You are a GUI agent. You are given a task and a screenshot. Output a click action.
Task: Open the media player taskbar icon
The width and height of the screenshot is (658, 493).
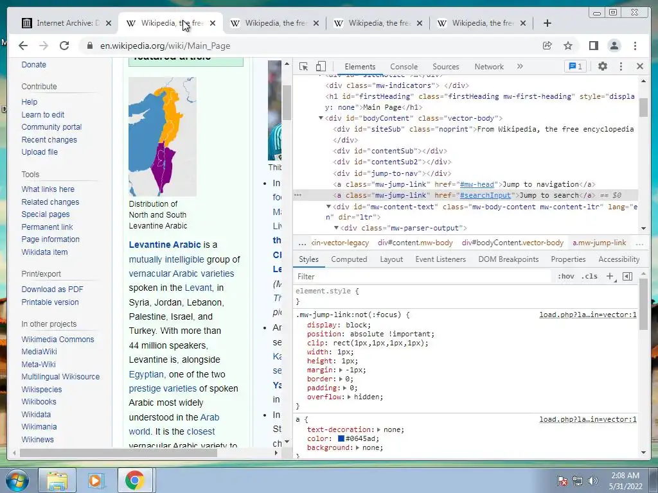[96, 480]
